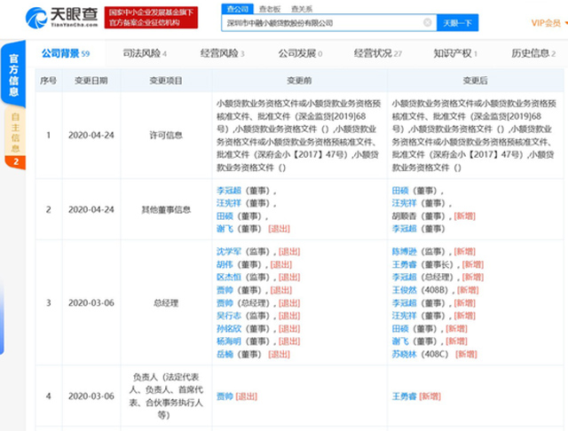The image size is (568, 431).
Task: Open 谢飞 (董事) link marked 新增
Action: [400, 341]
